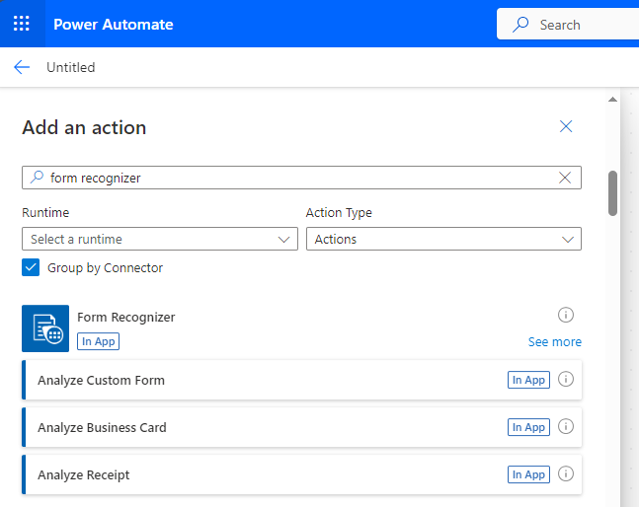Viewport: 639px width, 507px height.
Task: Select the Analyze Business Card action
Action: point(301,427)
